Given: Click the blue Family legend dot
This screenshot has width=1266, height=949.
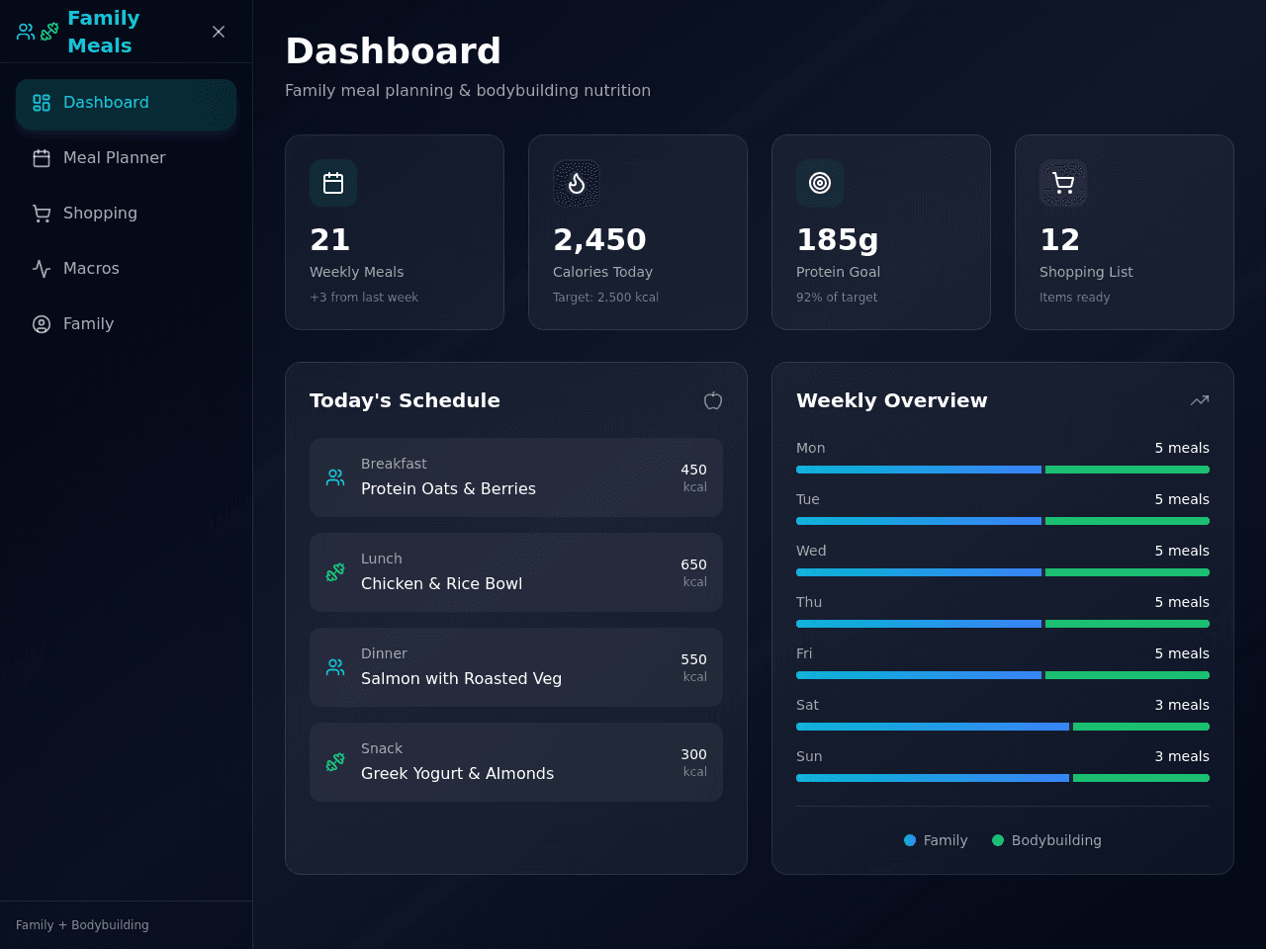Looking at the screenshot, I should point(910,840).
